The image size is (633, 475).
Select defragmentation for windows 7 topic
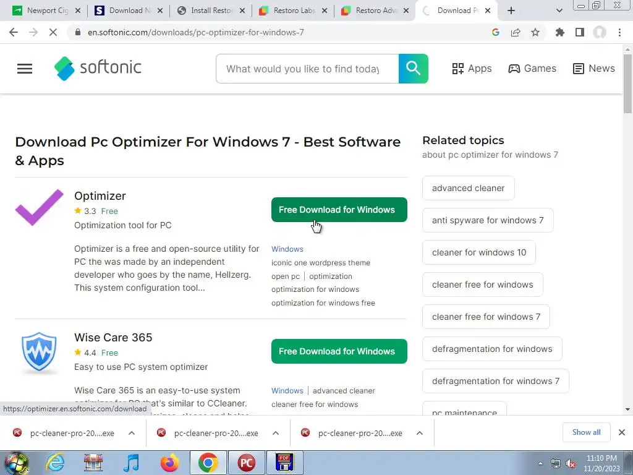point(495,381)
